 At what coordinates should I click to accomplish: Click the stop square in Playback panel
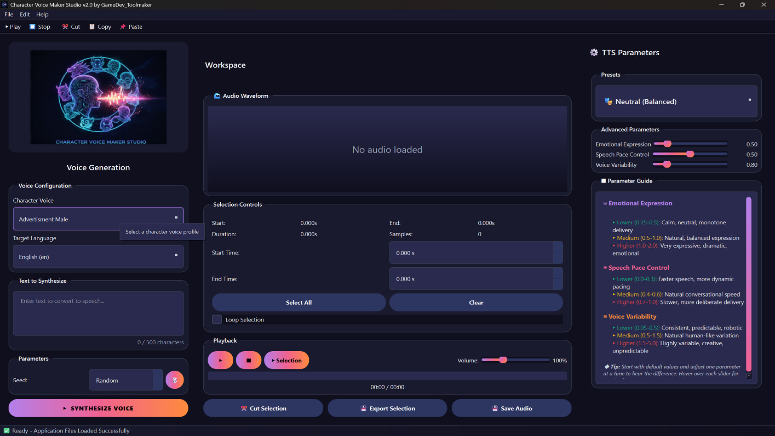[x=249, y=360]
